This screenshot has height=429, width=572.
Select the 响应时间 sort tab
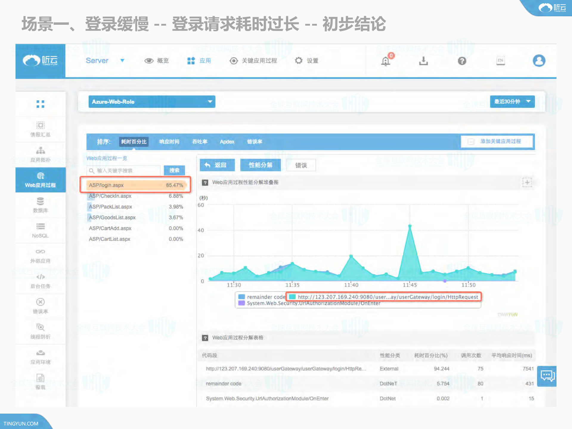[169, 142]
